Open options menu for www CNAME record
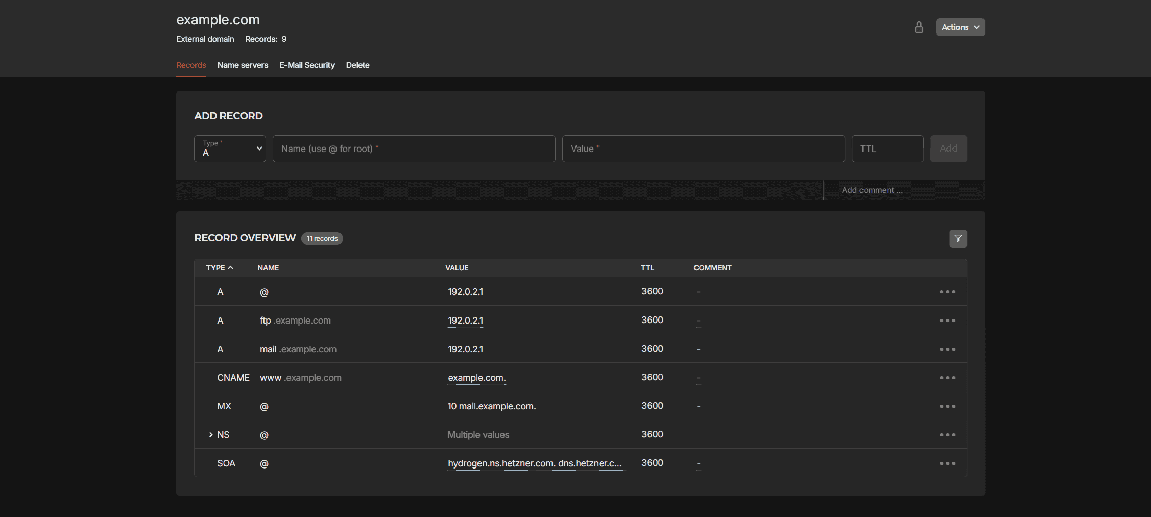Screen dimensions: 1151x517 tap(947, 378)
